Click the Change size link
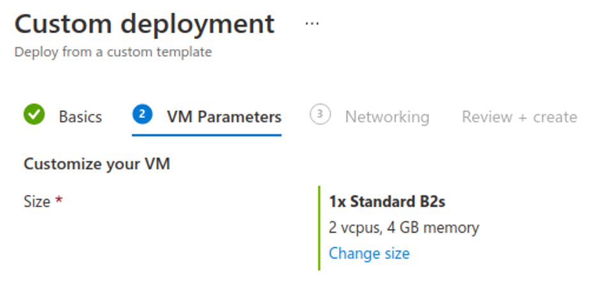This screenshot has width=609, height=297. (369, 254)
